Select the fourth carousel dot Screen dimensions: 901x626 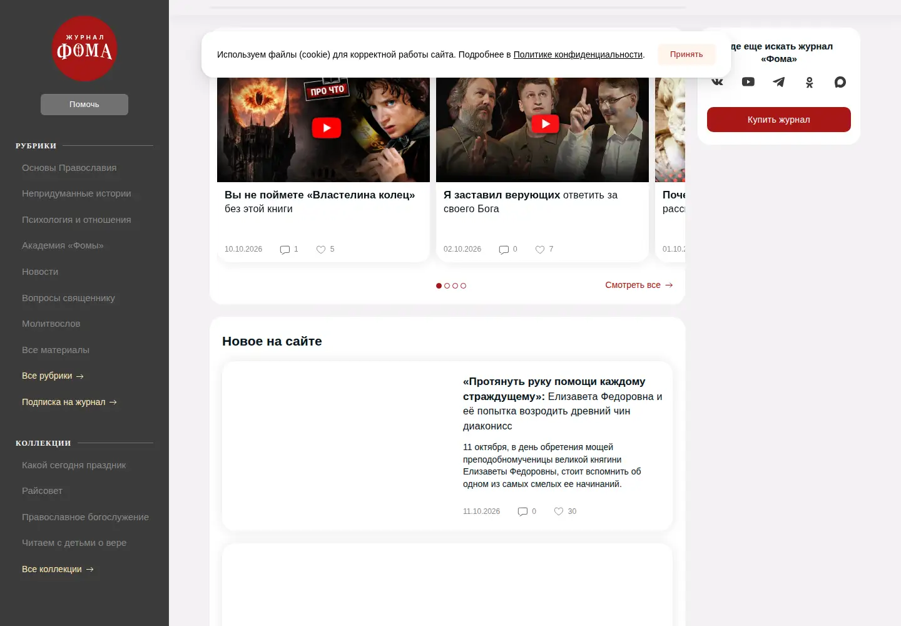click(x=464, y=285)
